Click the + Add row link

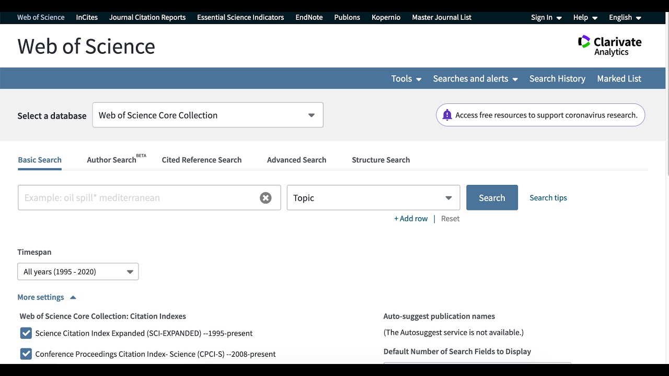pyautogui.click(x=411, y=218)
